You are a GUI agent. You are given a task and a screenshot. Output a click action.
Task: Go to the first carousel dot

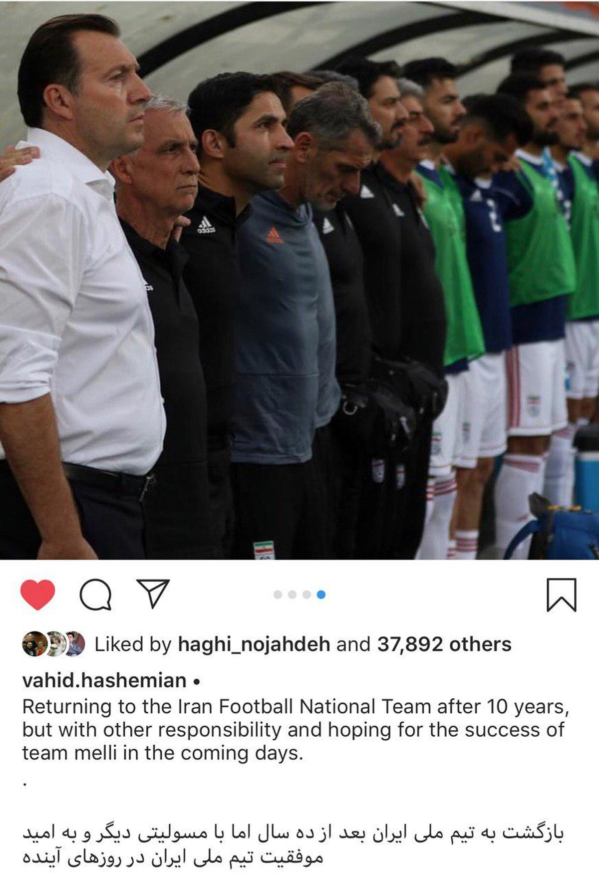pyautogui.click(x=278, y=594)
